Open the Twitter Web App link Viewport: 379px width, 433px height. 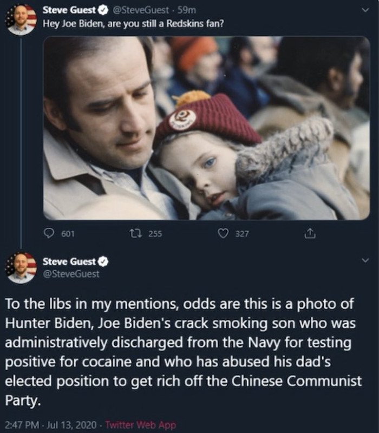coord(140,425)
